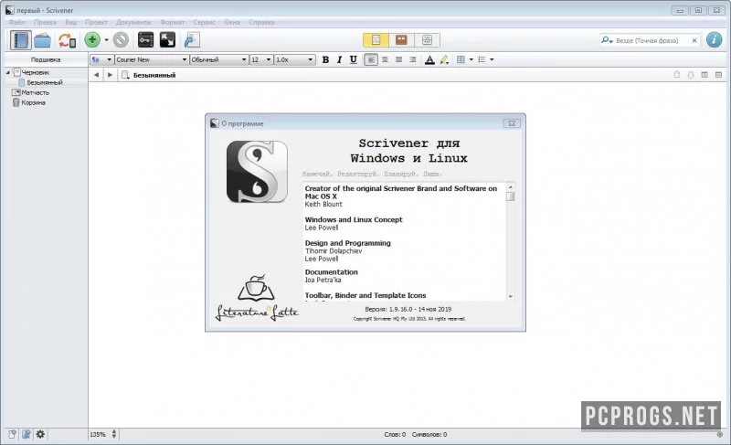Open the 1.0x line spacing dropdown
Image resolution: width=731 pixels, height=445 pixels.
click(294, 59)
